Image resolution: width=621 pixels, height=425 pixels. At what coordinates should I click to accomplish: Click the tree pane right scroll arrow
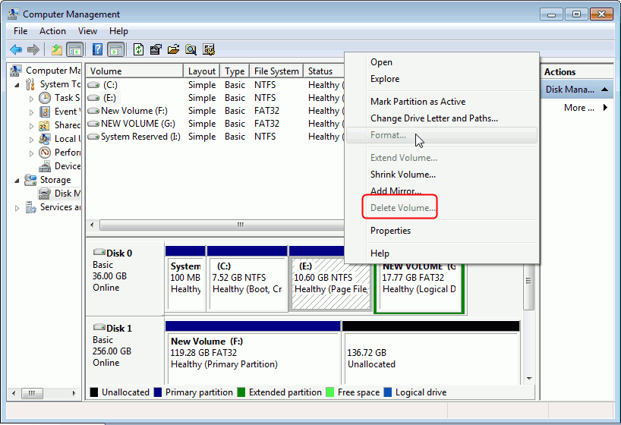[x=74, y=393]
